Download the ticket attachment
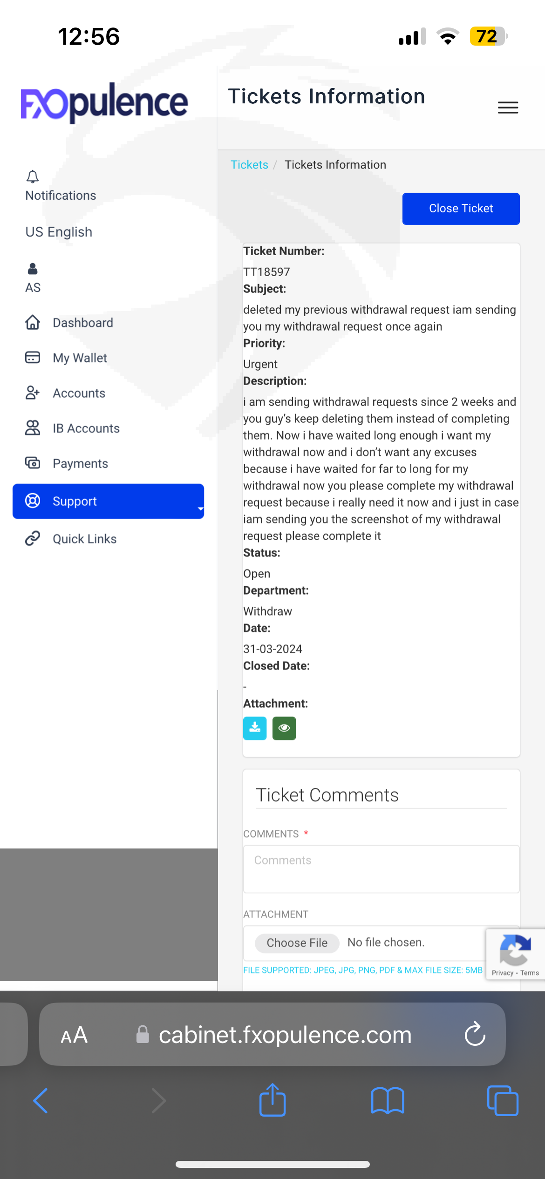This screenshot has height=1179, width=545. (255, 728)
